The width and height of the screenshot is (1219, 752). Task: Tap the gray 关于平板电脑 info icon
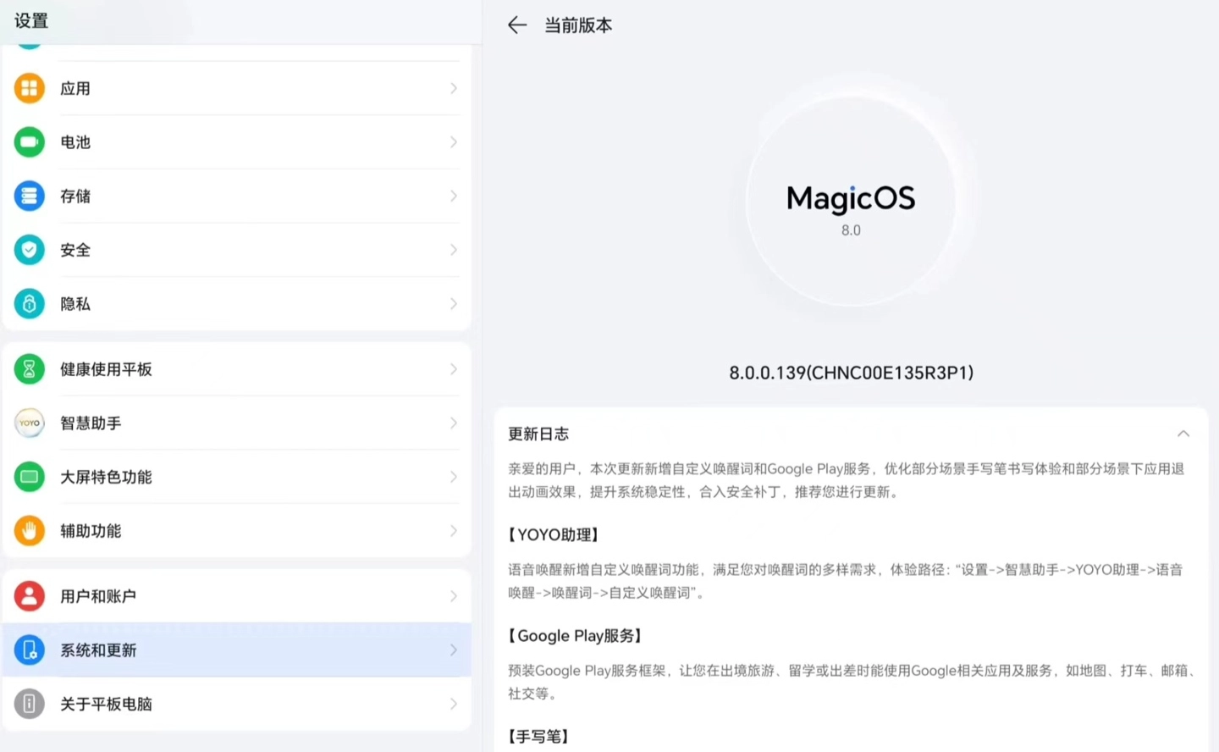tap(30, 704)
